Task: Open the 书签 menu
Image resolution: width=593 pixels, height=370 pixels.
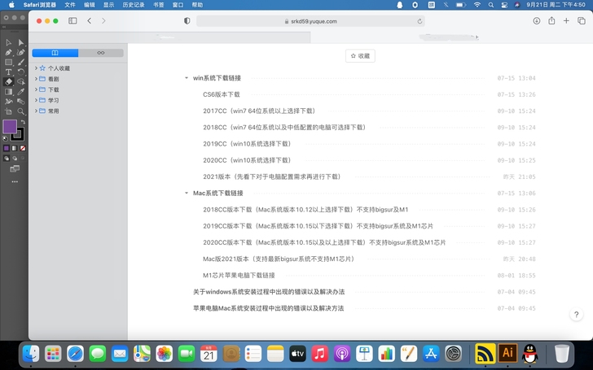Action: coord(159,5)
